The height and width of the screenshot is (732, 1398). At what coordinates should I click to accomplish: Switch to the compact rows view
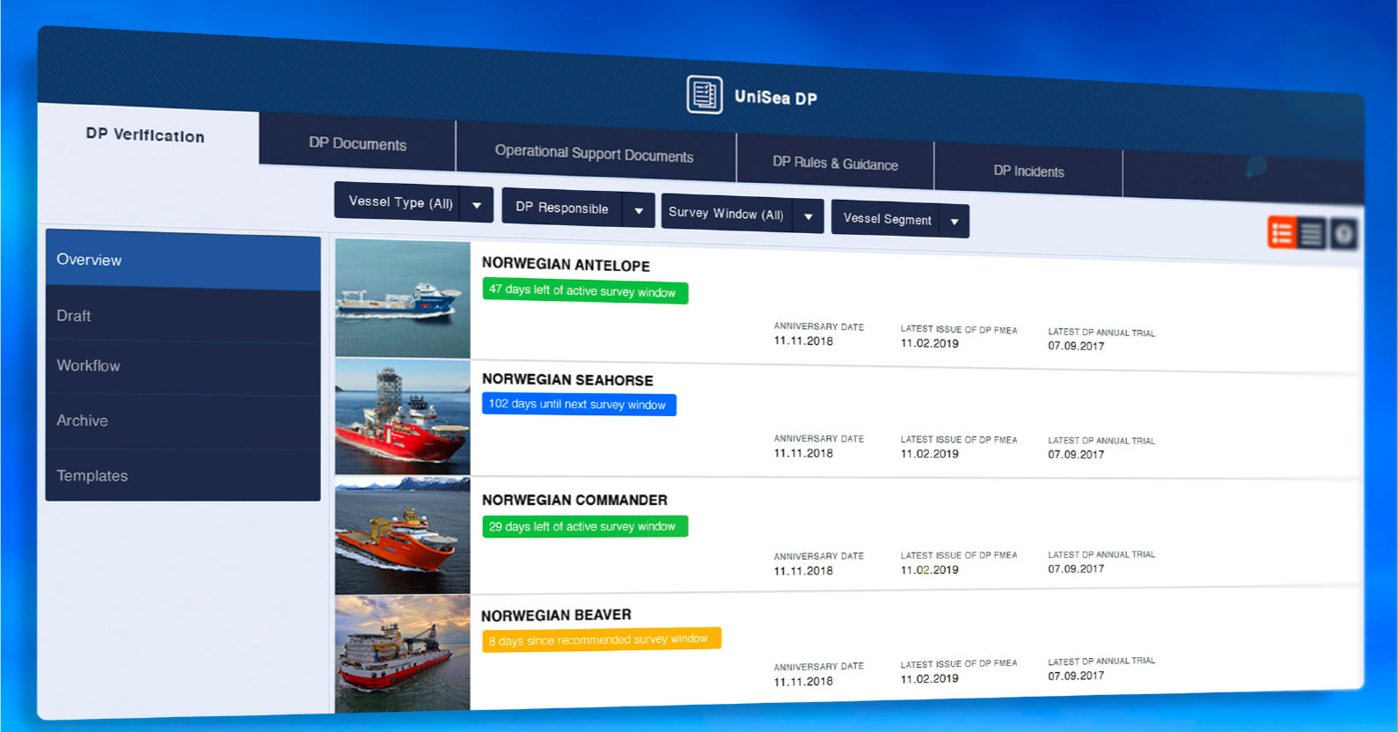click(x=1311, y=234)
